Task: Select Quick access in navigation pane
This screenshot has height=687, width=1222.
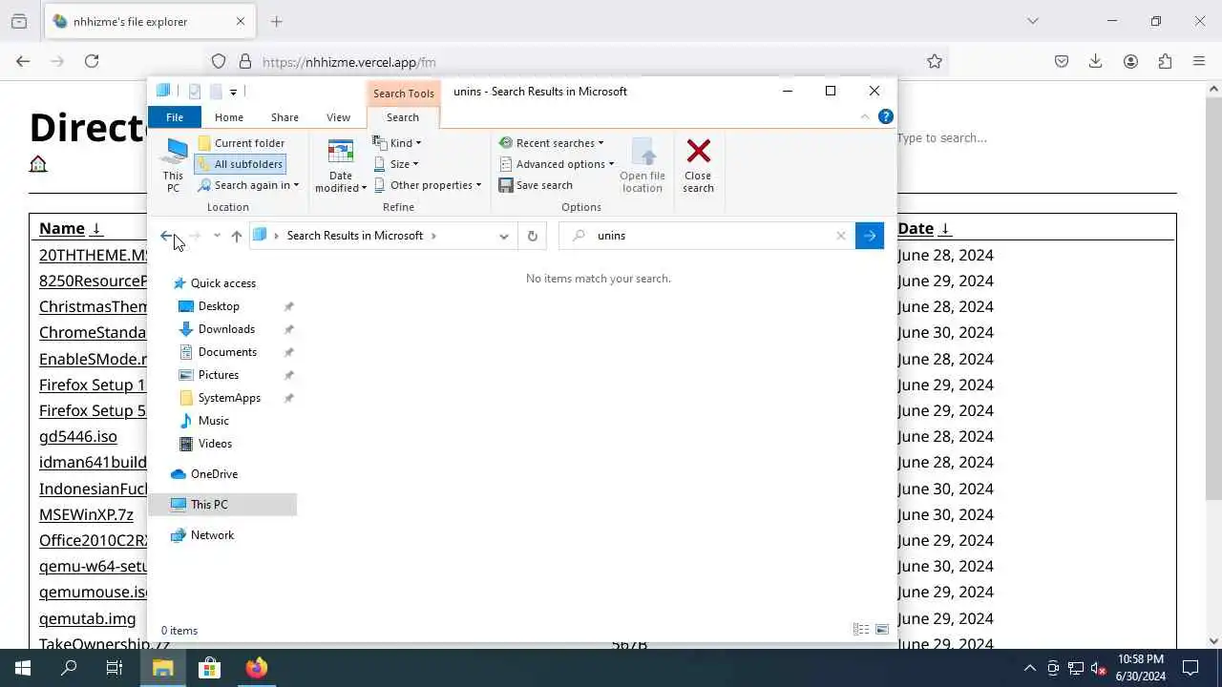Action: point(223,283)
